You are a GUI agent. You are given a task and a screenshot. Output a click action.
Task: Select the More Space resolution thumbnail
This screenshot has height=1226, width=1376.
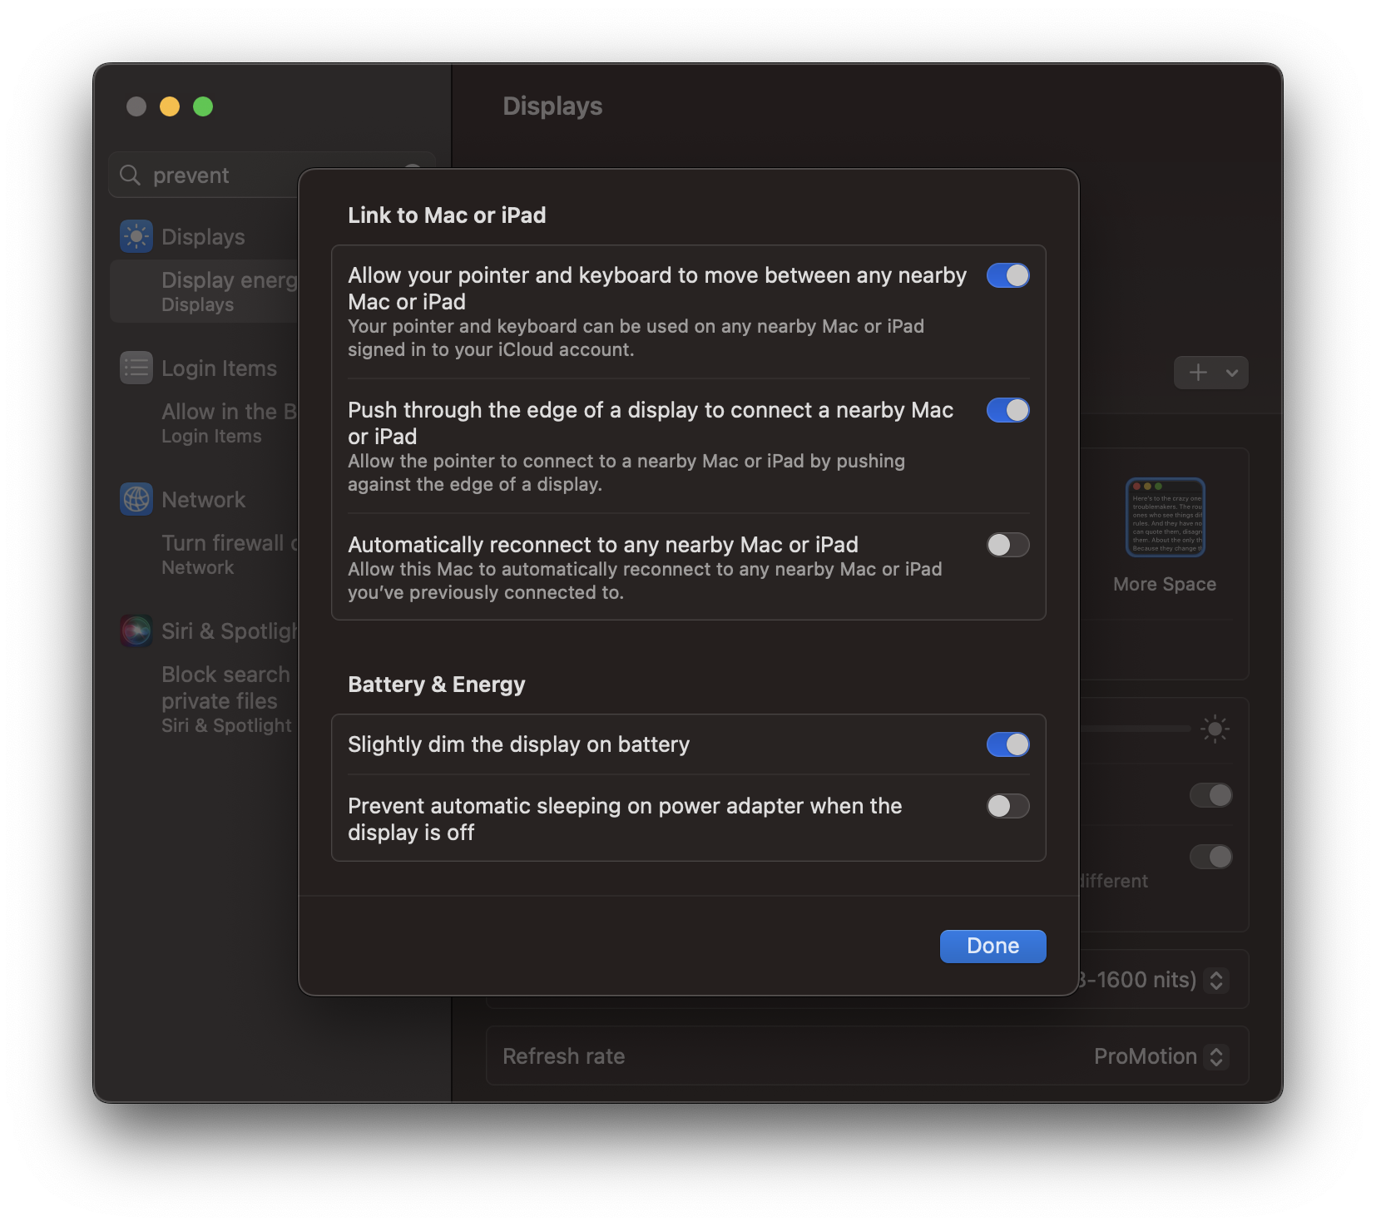coord(1165,517)
